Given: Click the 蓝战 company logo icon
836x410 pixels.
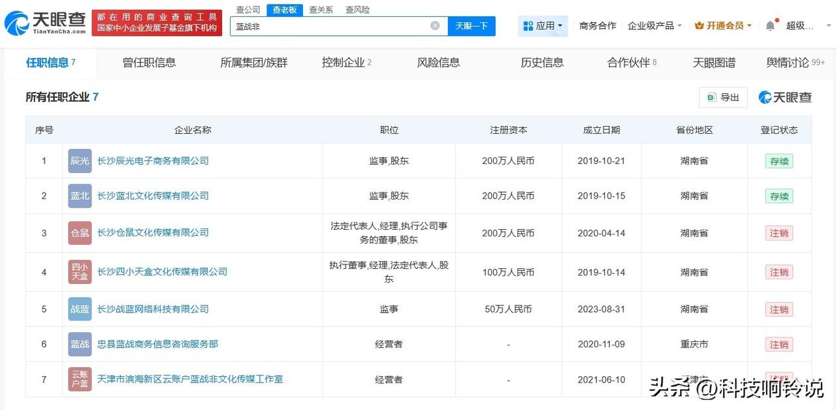Looking at the screenshot, I should 80,344.
